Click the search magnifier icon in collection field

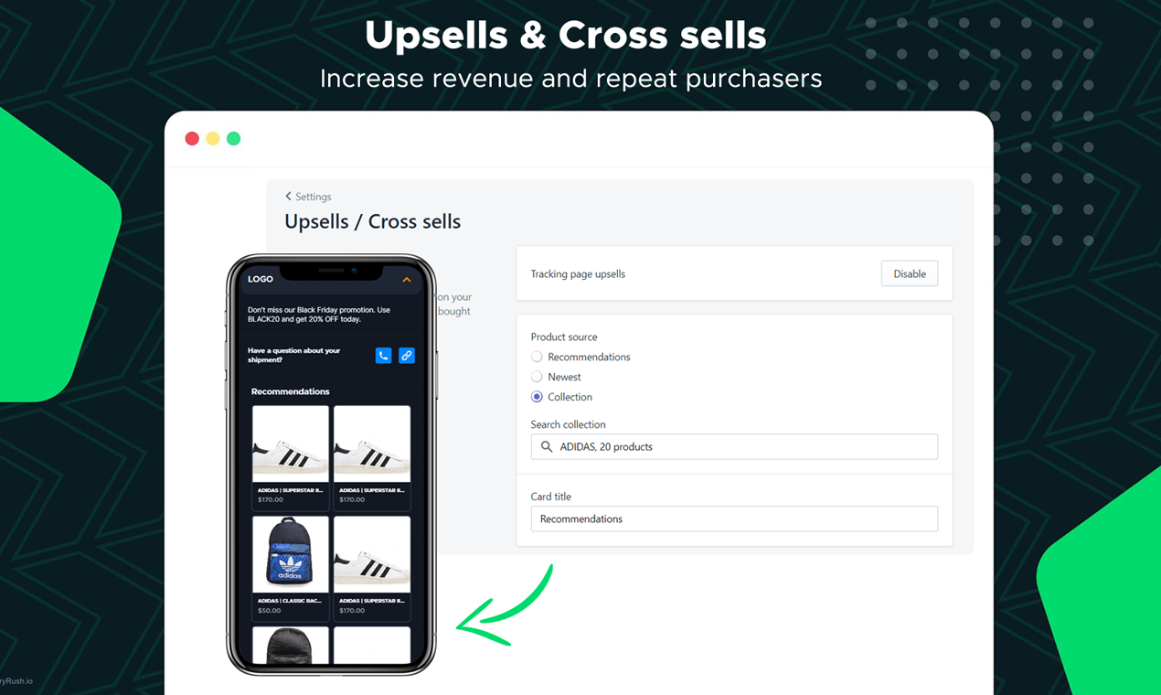tap(547, 447)
